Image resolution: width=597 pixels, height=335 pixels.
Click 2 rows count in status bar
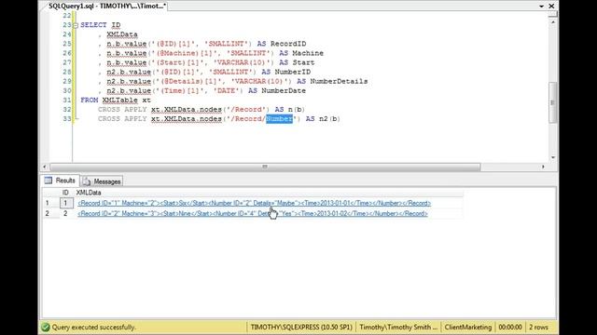(539, 327)
